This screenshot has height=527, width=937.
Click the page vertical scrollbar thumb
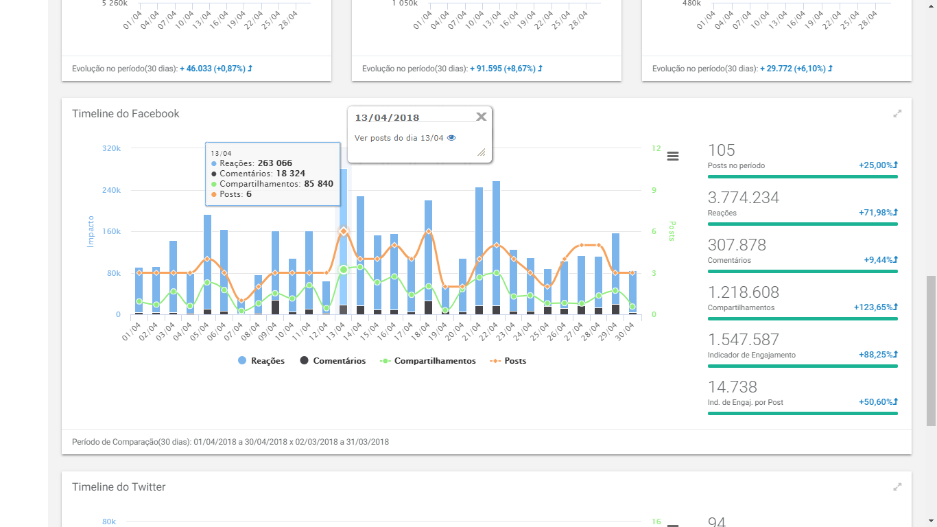pos(931,350)
